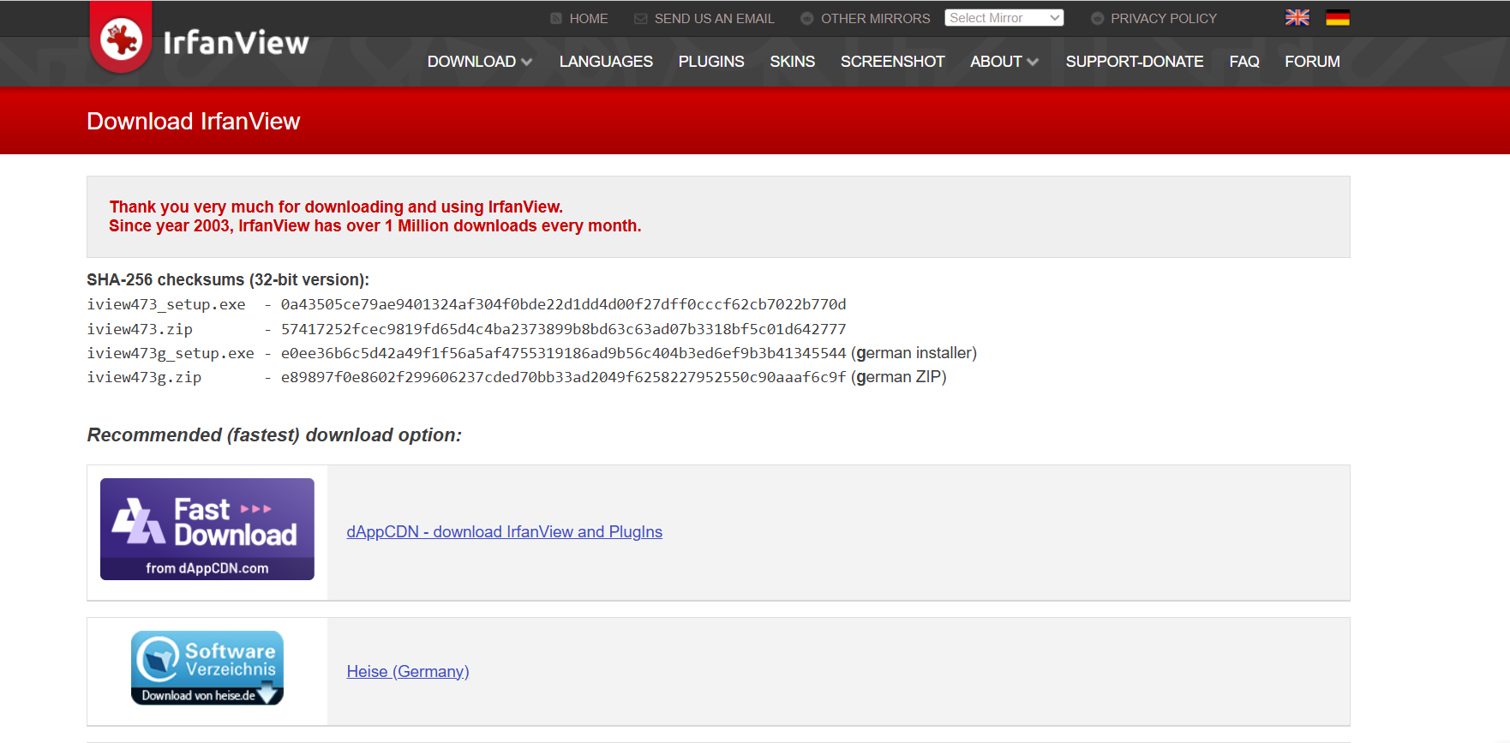Follow the dAppCDN download IrfanView link
The height and width of the screenshot is (743, 1510).
point(504,532)
